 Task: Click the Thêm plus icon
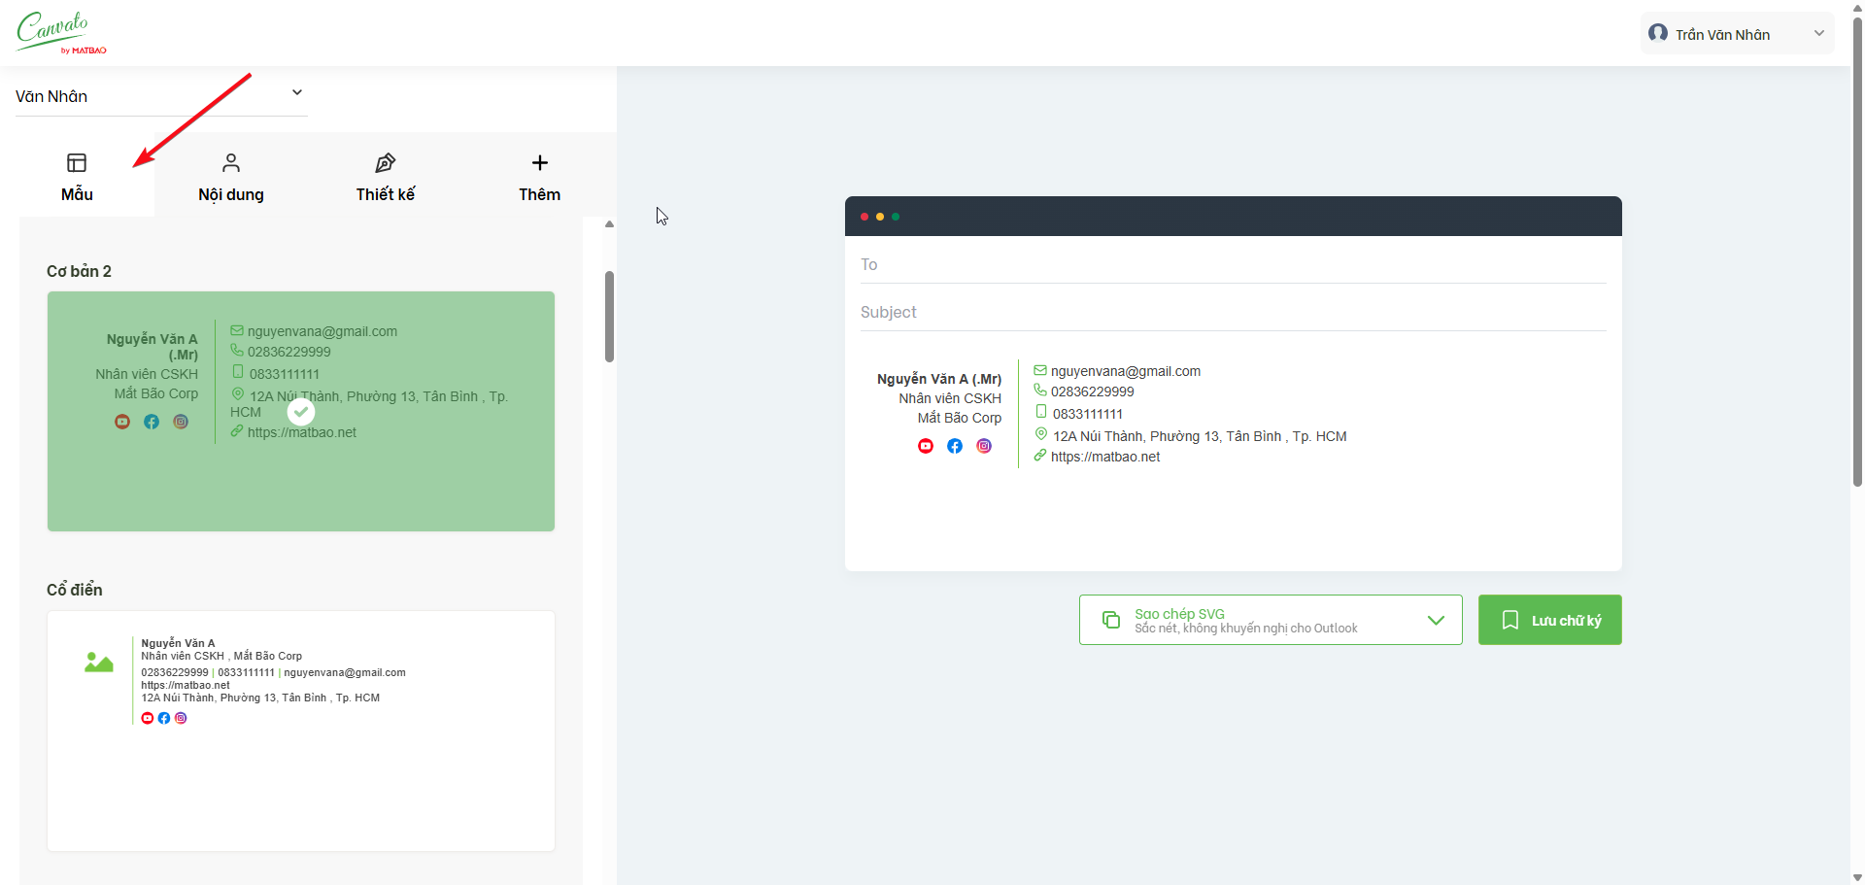[x=540, y=163]
